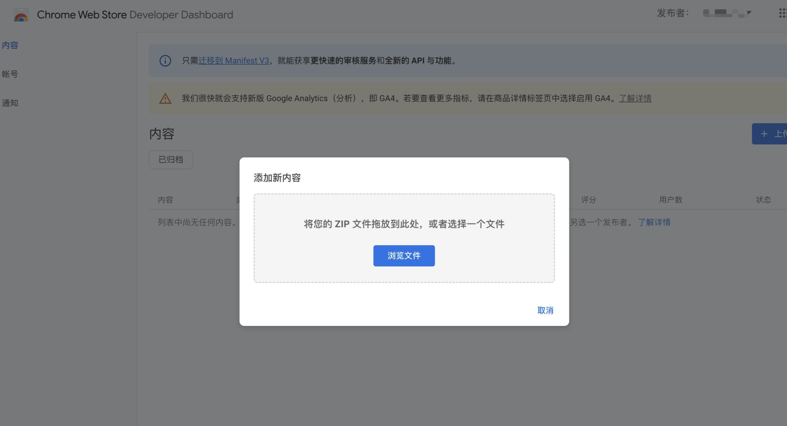This screenshot has width=787, height=426.
Task: Follow the 迁移到 Manifest V3 link
Action: pos(234,61)
